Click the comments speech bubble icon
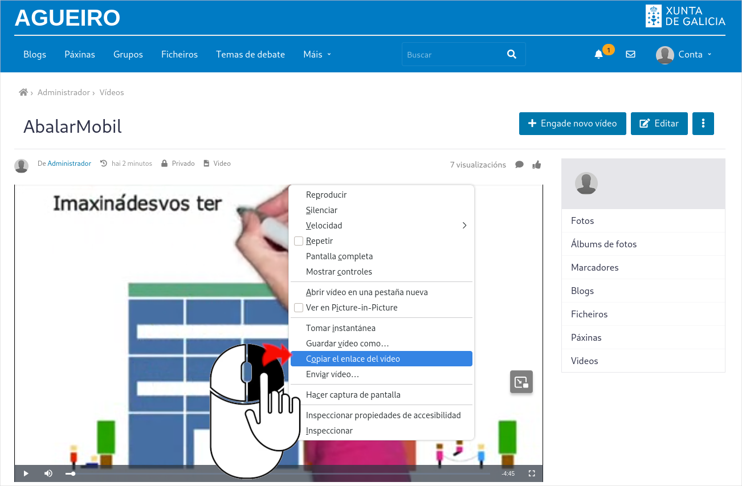The image size is (742, 486). tap(519, 165)
